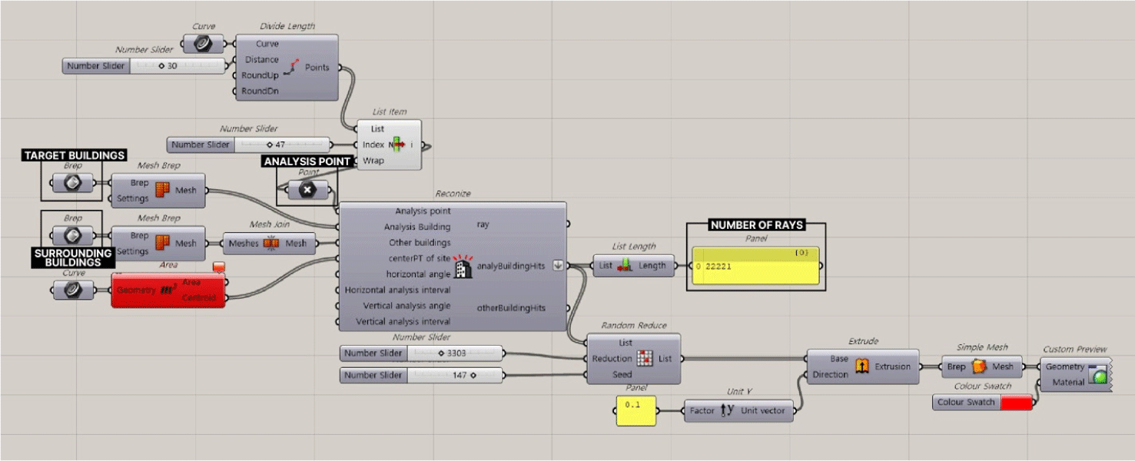
Task: Select the Point parameter with X icon
Action: (307, 190)
